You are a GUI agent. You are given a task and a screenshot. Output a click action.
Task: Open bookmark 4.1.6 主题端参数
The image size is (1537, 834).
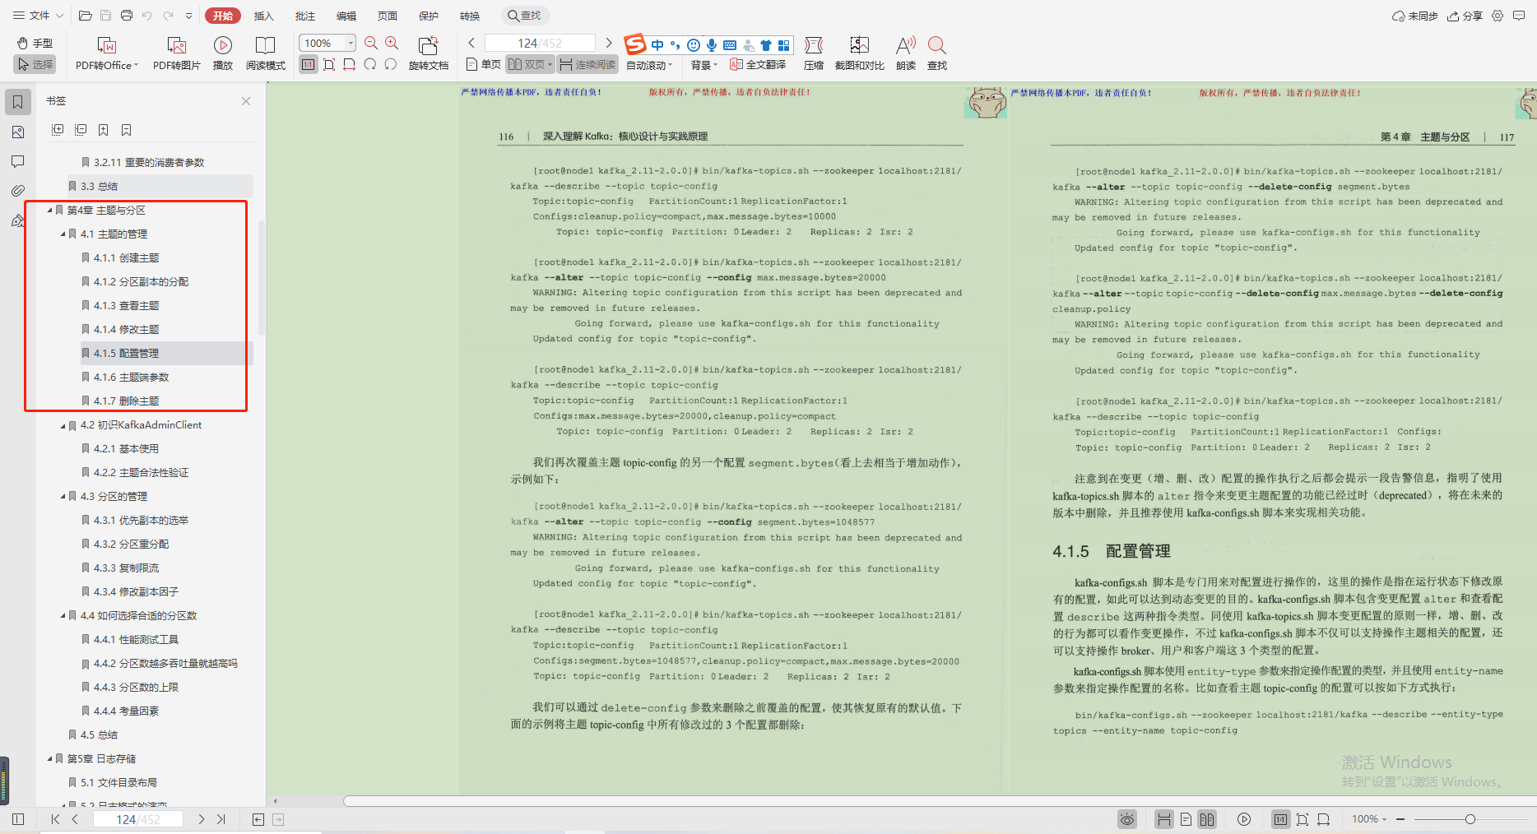[x=132, y=378]
